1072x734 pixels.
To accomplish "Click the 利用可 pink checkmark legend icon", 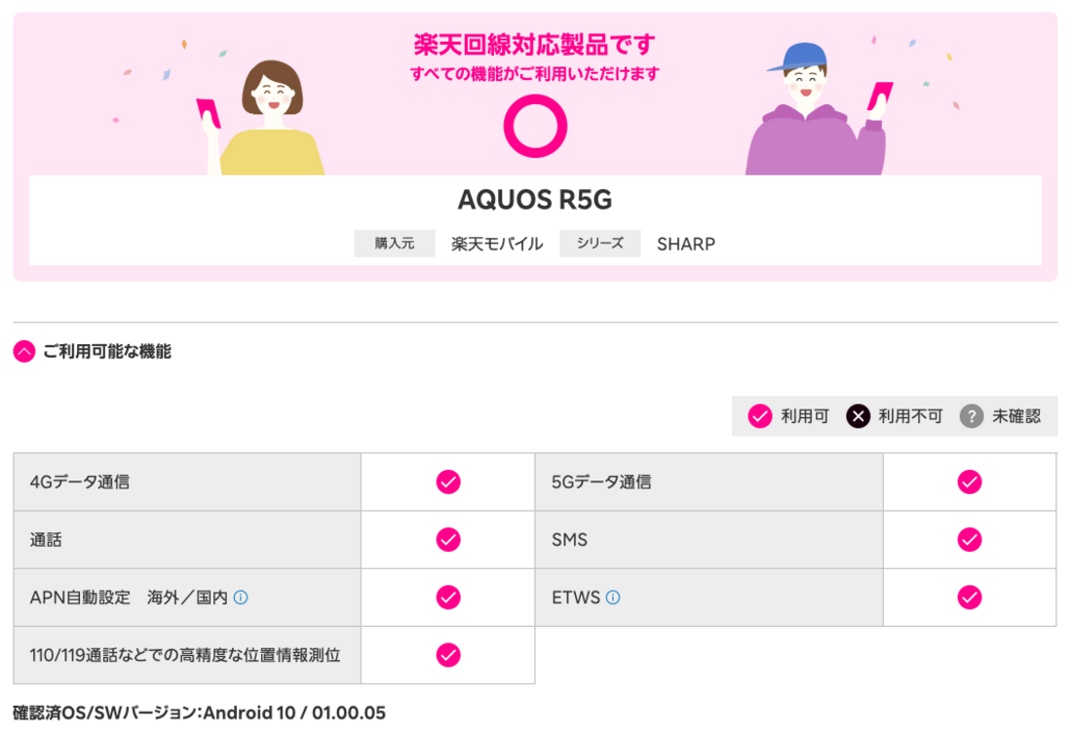I will click(759, 416).
